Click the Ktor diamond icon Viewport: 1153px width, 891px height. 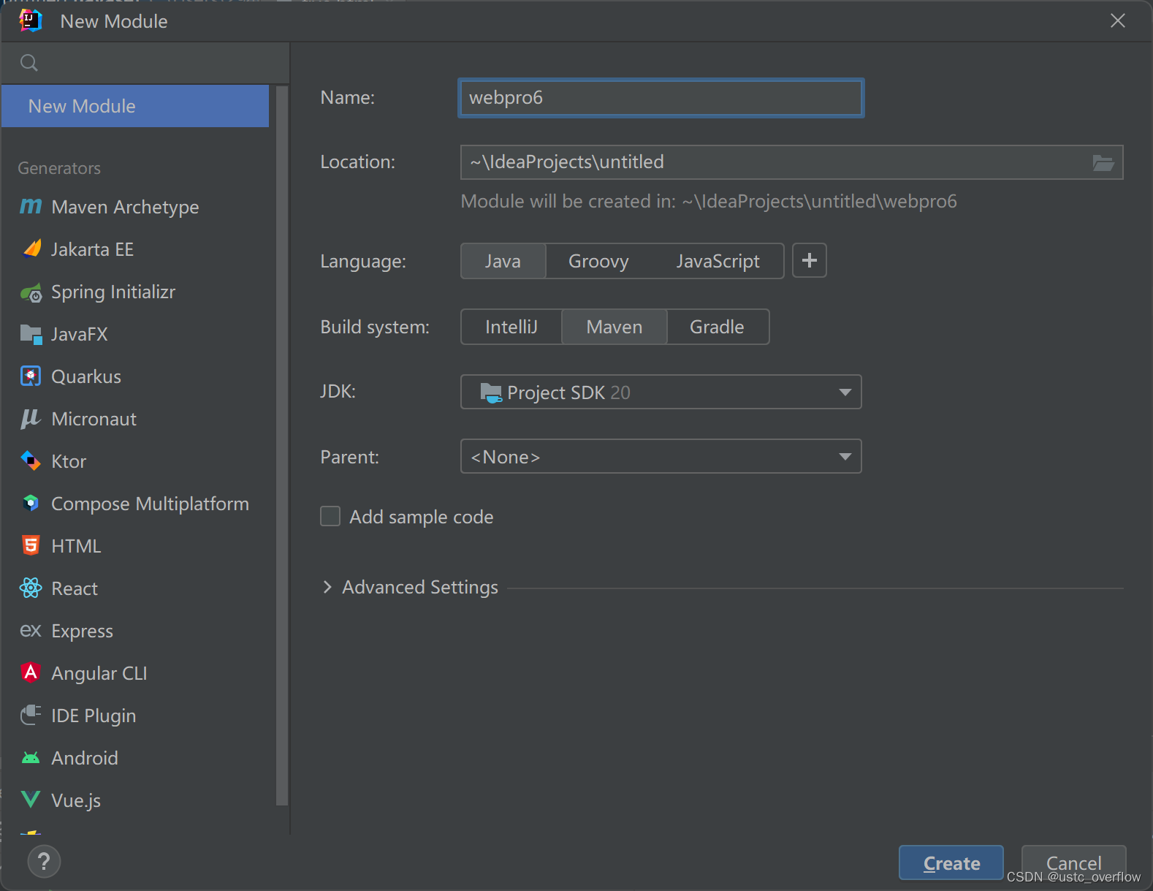click(x=31, y=461)
